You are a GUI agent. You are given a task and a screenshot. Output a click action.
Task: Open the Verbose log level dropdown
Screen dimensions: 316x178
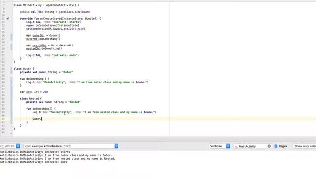click(x=220, y=146)
